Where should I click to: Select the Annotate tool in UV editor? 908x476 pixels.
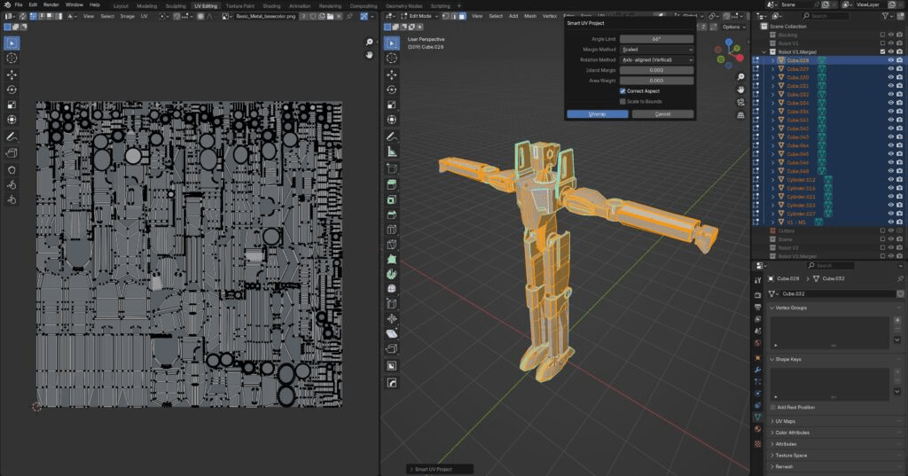point(12,137)
